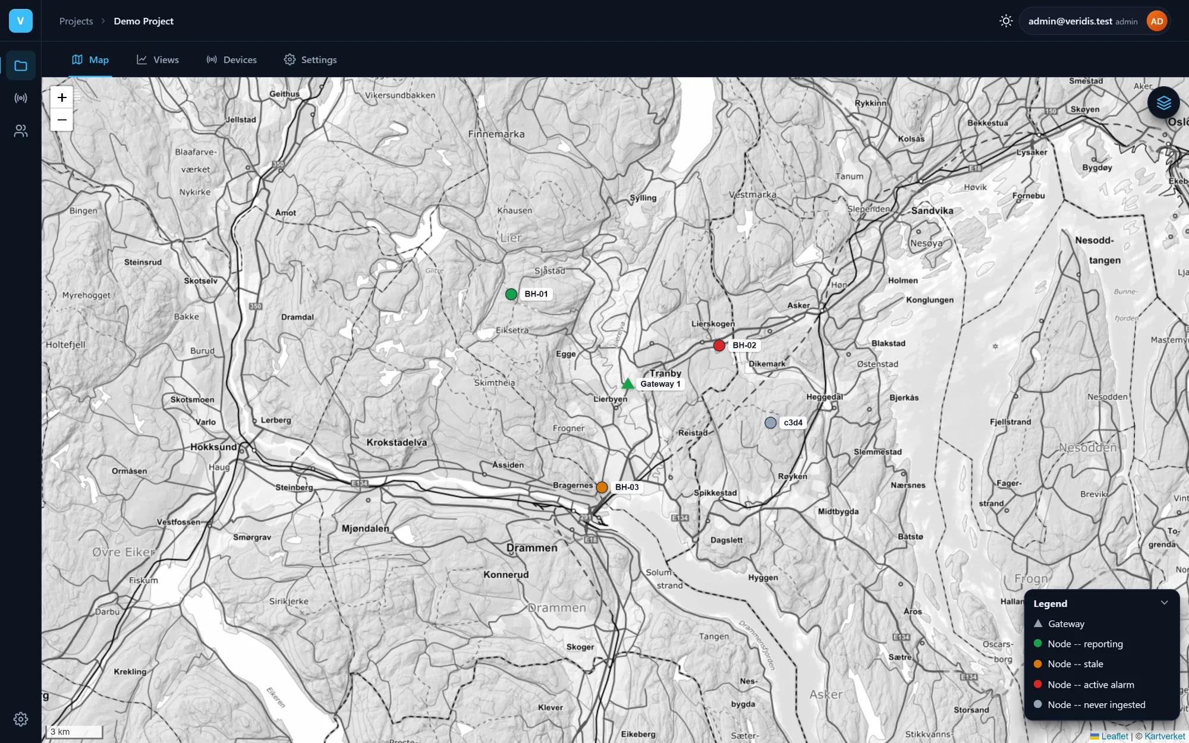
Task: Switch to the Devices tab
Action: click(232, 59)
